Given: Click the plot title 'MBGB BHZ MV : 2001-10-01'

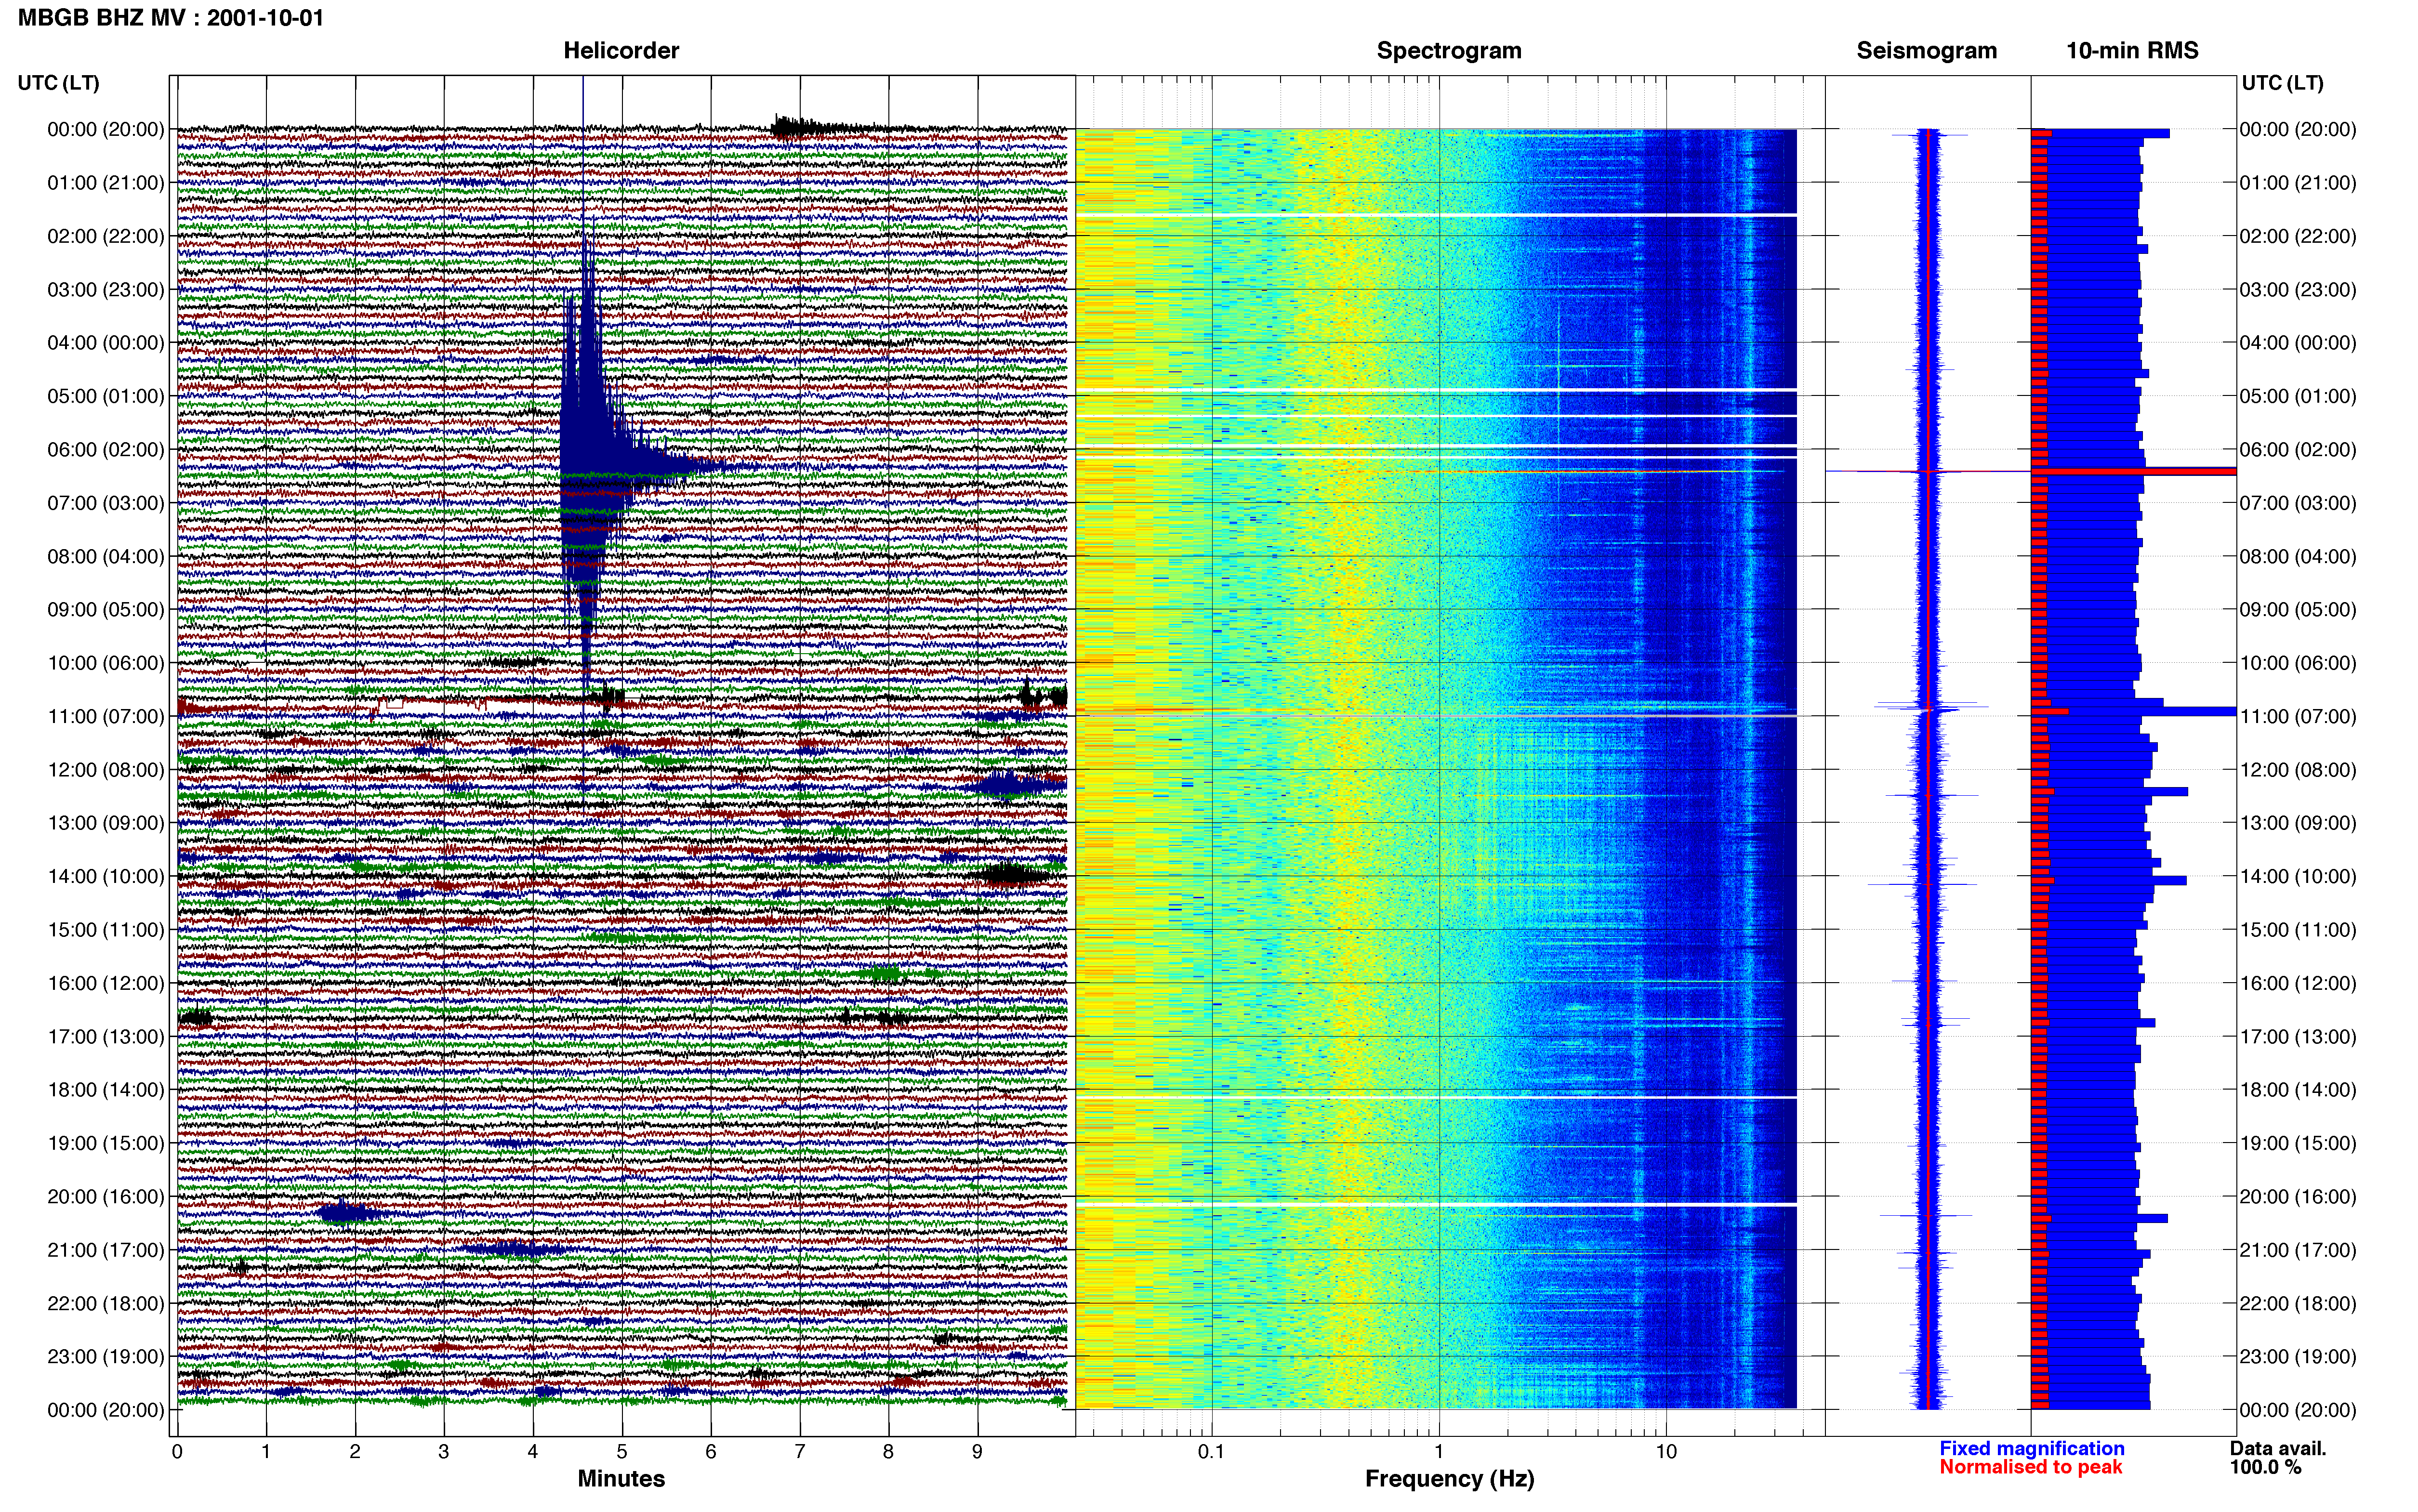Looking at the screenshot, I should [x=171, y=17].
